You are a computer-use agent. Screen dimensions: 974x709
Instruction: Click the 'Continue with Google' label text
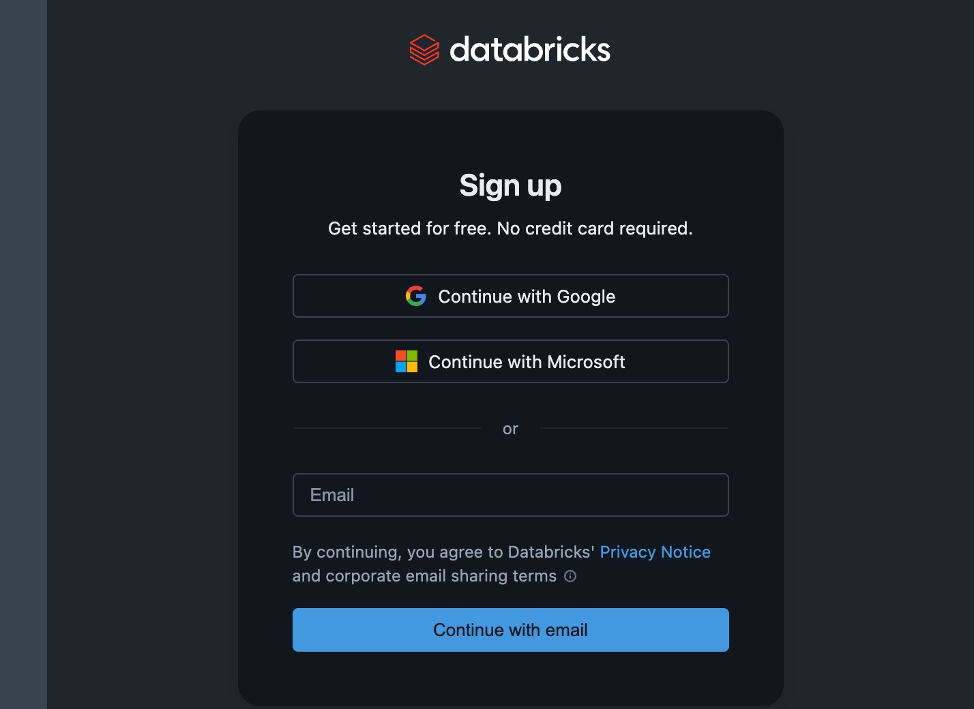pos(527,297)
